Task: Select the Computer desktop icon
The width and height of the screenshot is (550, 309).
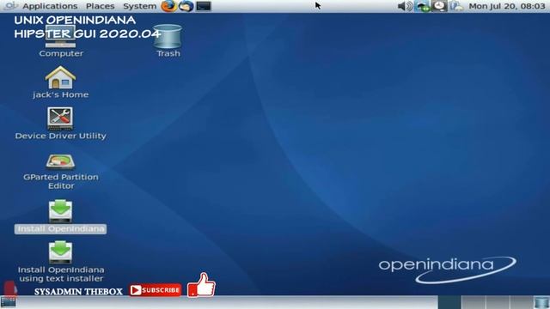Action: 61,36
